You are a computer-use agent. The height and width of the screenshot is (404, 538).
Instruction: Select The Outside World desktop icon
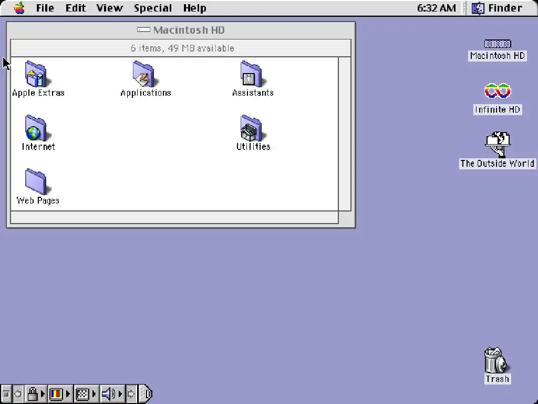pos(498,150)
